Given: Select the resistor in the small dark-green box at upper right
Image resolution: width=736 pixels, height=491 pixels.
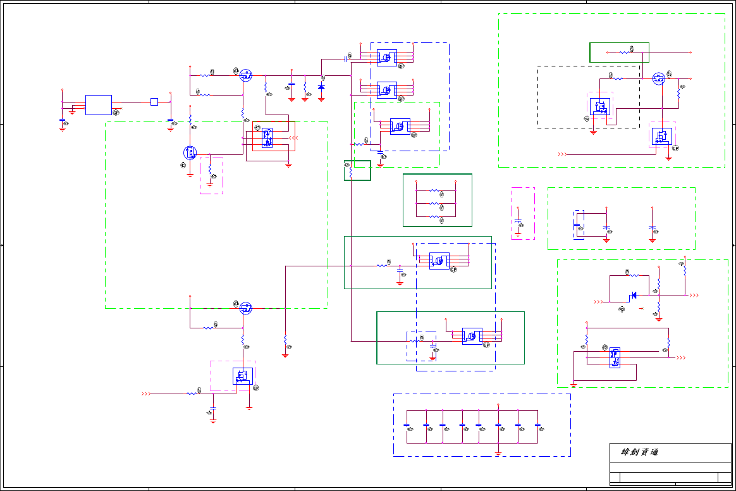Looking at the screenshot, I should 625,52.
